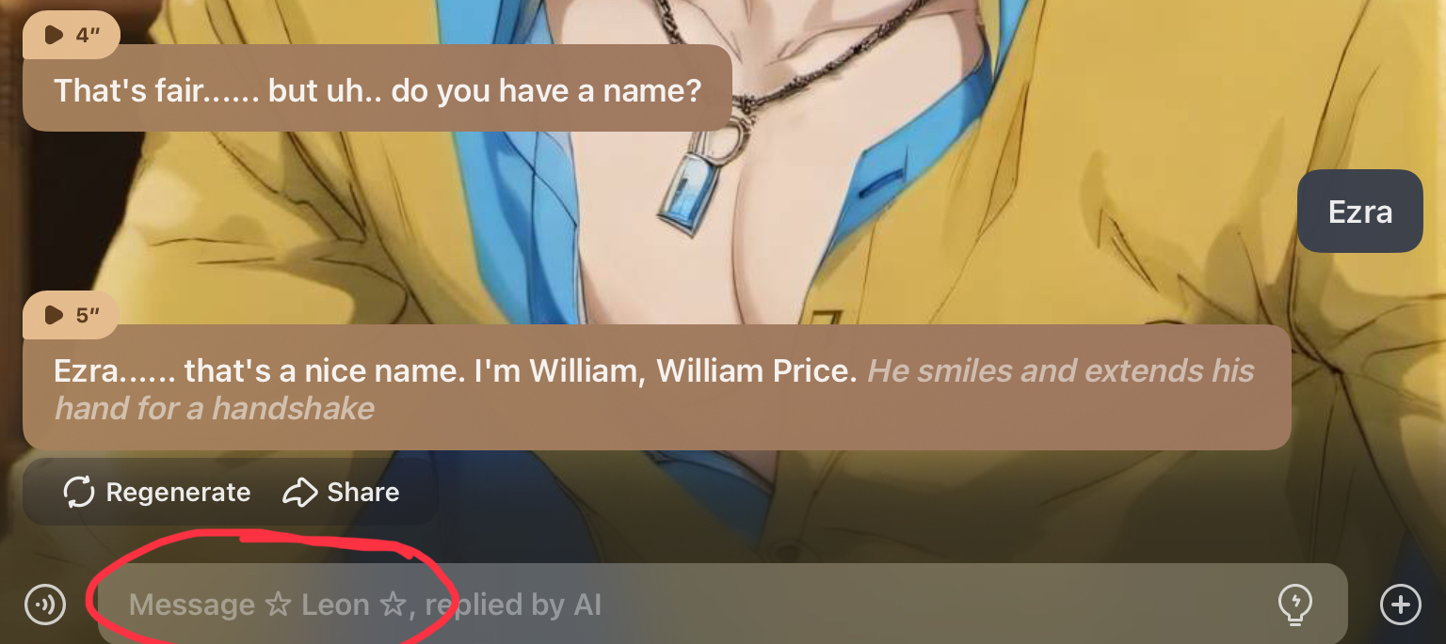Select the "Ezra" user message bubble

pyautogui.click(x=1359, y=211)
